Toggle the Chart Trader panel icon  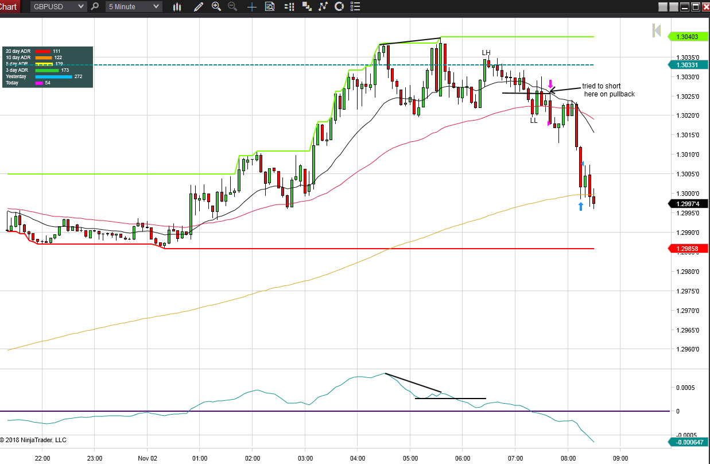(290, 7)
